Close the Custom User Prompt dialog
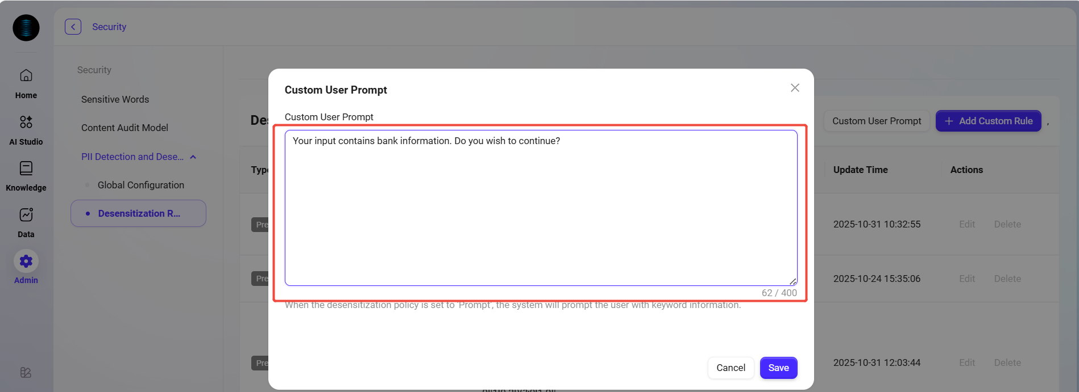1079x392 pixels. [x=795, y=88]
